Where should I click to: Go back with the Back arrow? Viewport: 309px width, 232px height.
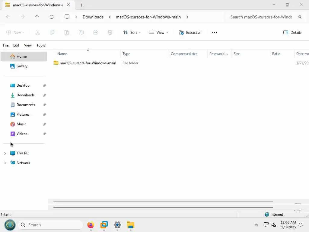click(8, 17)
